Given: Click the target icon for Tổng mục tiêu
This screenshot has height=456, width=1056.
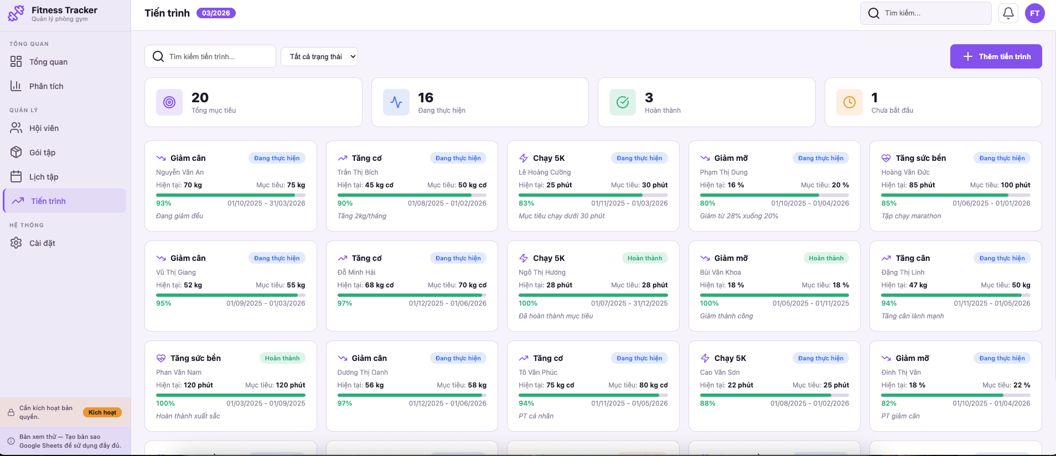Looking at the screenshot, I should pyautogui.click(x=169, y=102).
